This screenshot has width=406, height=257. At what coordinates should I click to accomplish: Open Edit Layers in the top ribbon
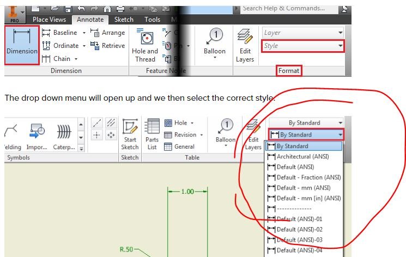click(x=245, y=46)
